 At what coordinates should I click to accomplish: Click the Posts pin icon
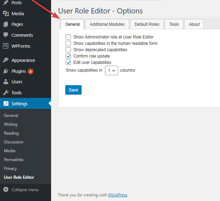point(6,3)
